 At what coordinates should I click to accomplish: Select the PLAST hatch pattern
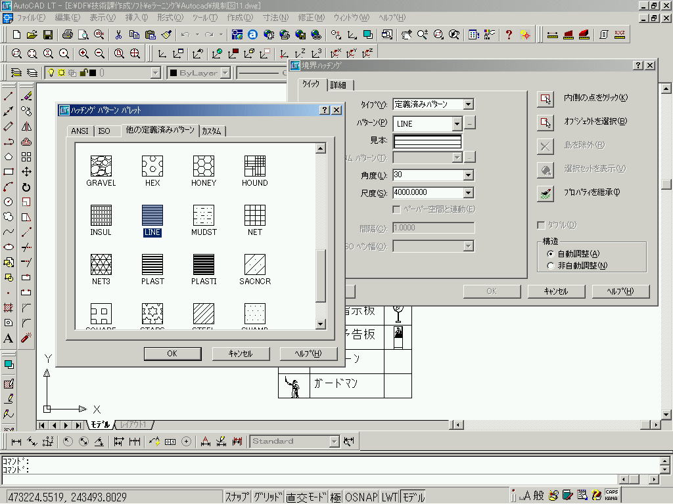click(x=152, y=264)
